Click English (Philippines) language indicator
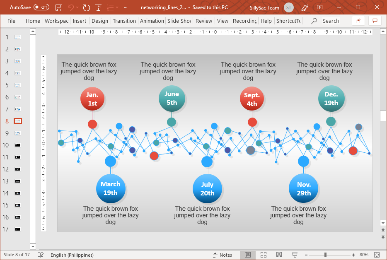The height and width of the screenshot is (260, 387). pyautogui.click(x=72, y=255)
